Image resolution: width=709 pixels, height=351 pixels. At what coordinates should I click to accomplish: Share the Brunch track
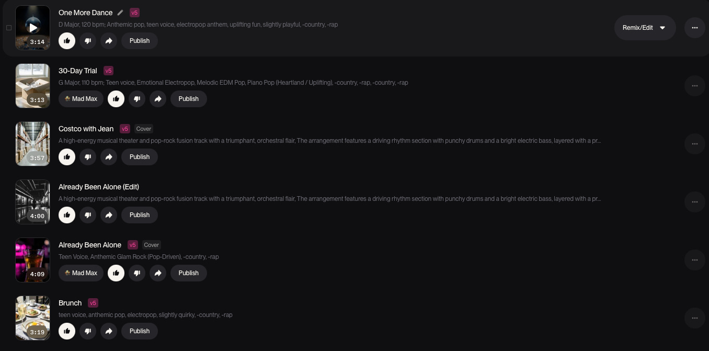pos(109,331)
